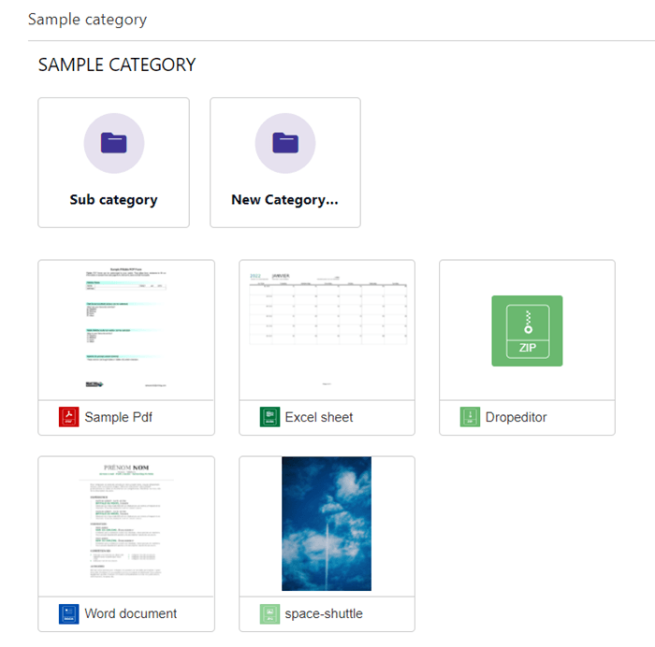Click the Excel sheet file name

pyautogui.click(x=319, y=417)
